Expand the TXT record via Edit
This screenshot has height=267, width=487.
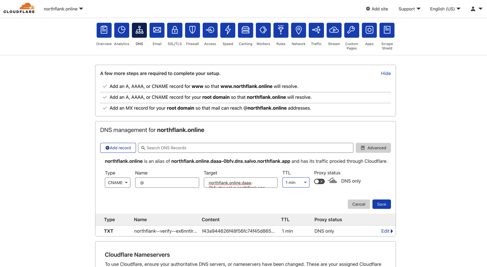tap(387, 231)
